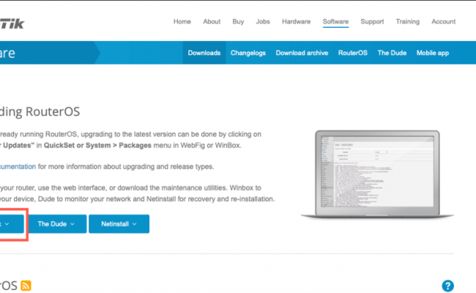
Task: Go to Training in the top navigation
Action: 407,21
